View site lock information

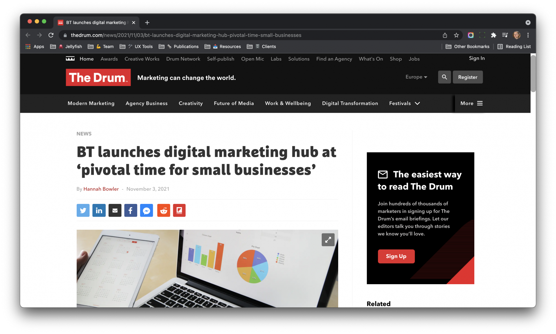tap(65, 35)
